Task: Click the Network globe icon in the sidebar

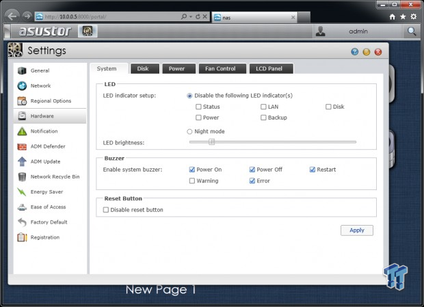Action: [x=22, y=85]
